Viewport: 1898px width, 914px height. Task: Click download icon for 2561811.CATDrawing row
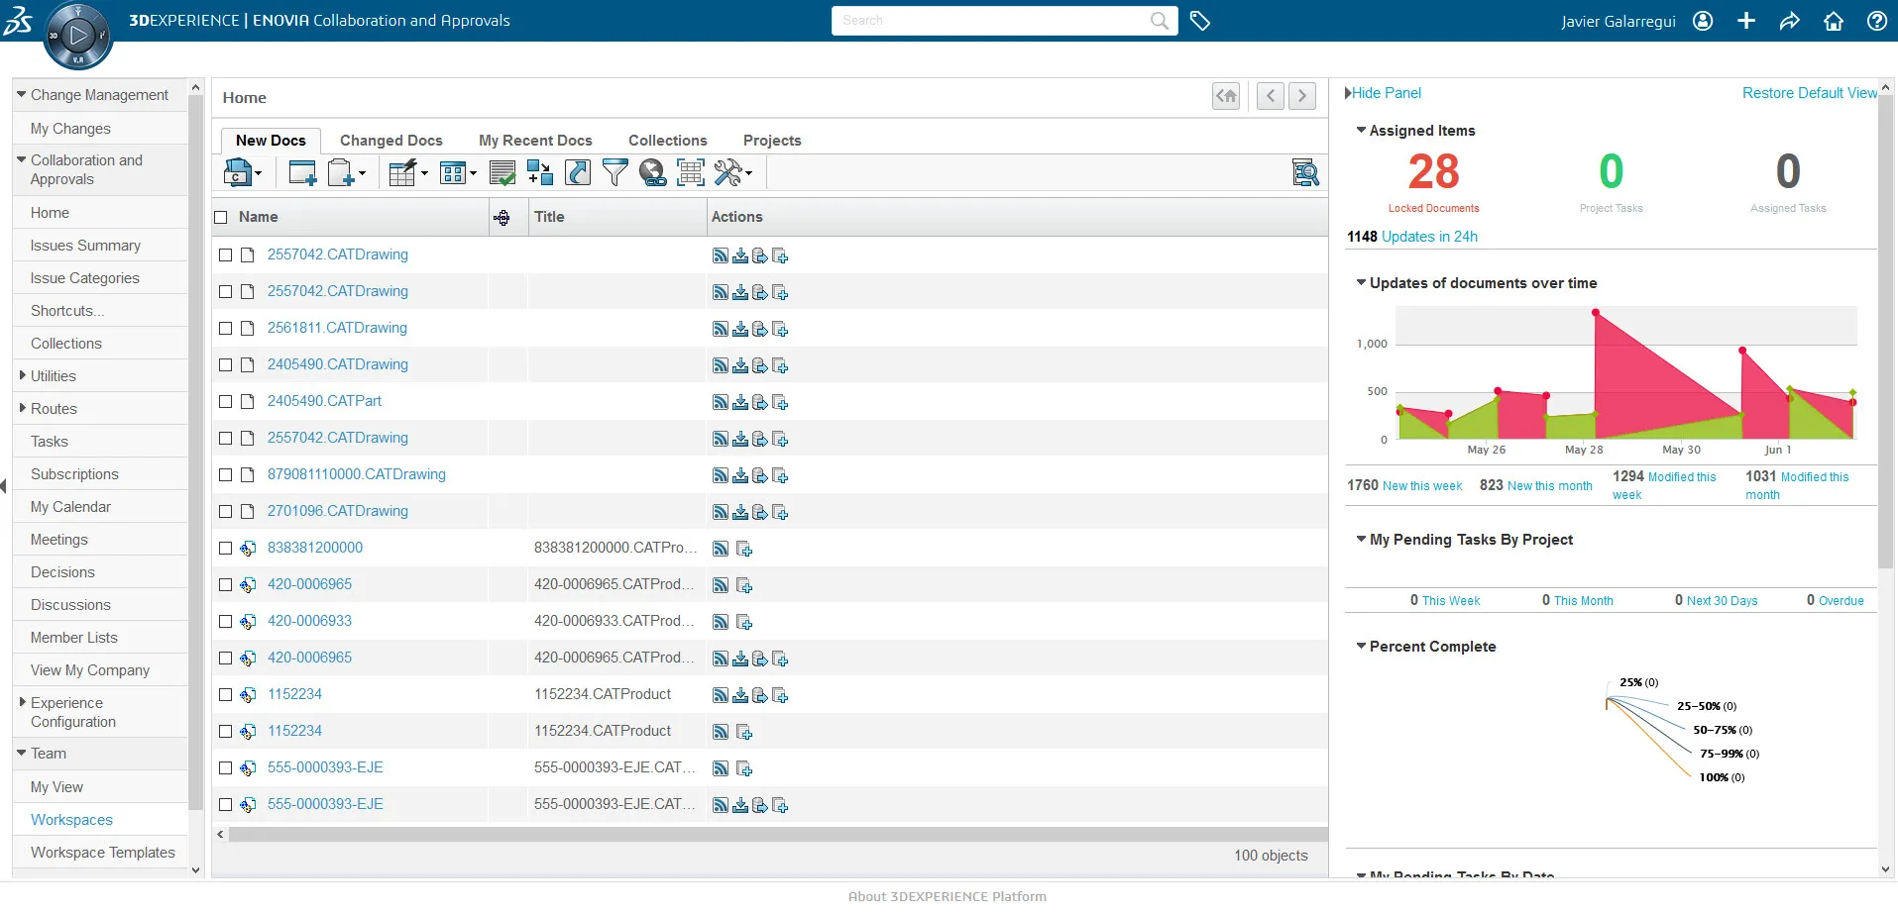point(740,329)
